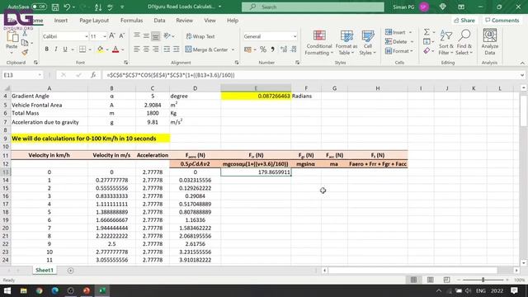Open the Page Layout tab
Viewport: 528px width, 297px height.
point(94,20)
